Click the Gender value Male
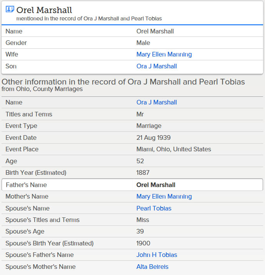Viewport: 265px width, 275px height. click(x=143, y=43)
